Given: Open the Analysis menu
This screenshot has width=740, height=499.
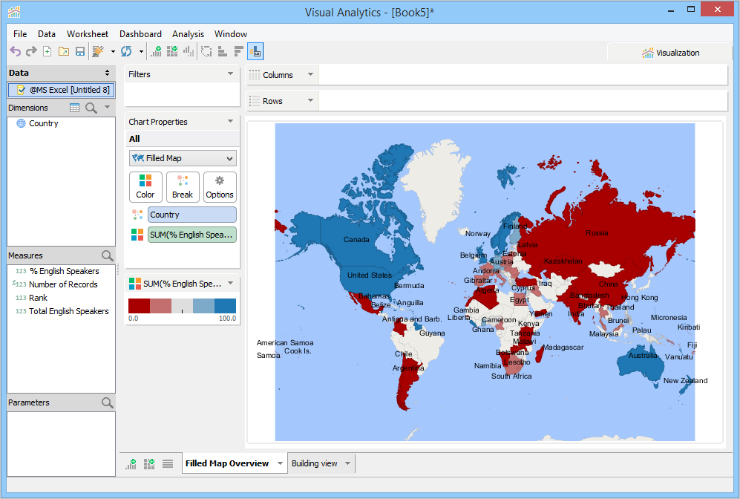Looking at the screenshot, I should coord(188,34).
